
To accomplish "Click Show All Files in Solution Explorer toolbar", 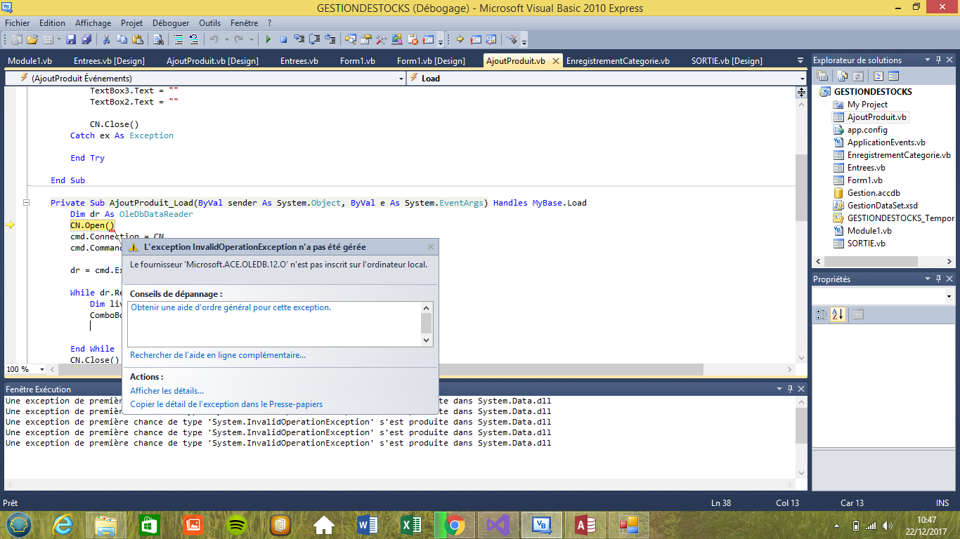I will click(841, 76).
